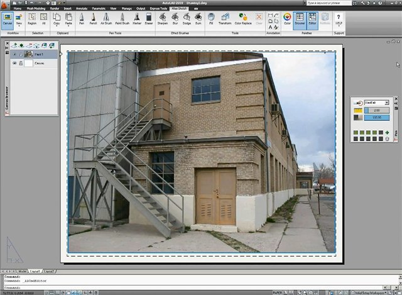Select the Canvas layer thumbnail
This screenshot has width=402, height=295.
28,63
